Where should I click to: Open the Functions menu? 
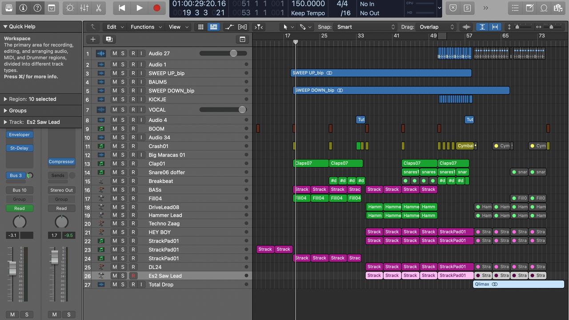[142, 27]
